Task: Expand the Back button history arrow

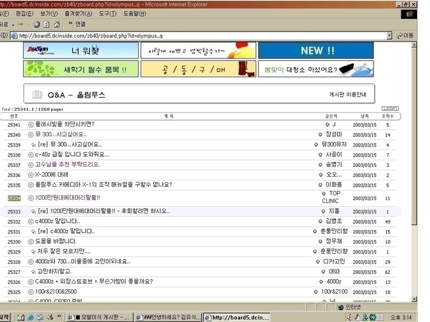Action: pos(12,24)
